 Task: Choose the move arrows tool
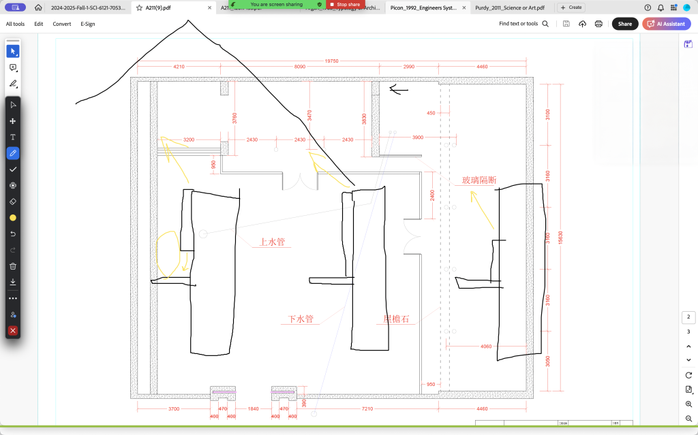[13, 120]
